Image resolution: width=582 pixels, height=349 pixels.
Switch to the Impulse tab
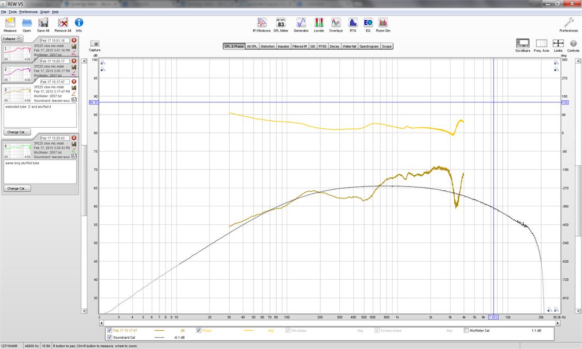(x=283, y=47)
